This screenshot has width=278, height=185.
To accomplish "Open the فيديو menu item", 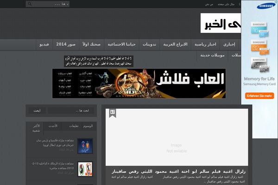I will 44,44.
